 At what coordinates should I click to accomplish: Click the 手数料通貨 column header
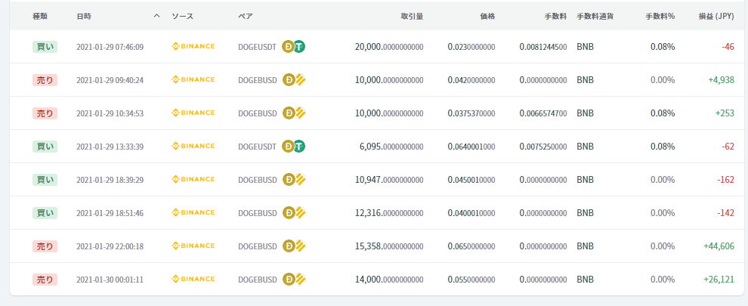[x=595, y=16]
